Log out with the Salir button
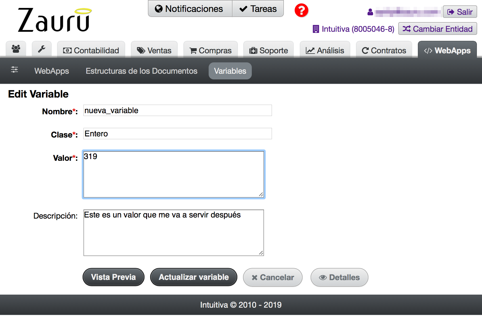The width and height of the screenshot is (482, 317). (460, 12)
